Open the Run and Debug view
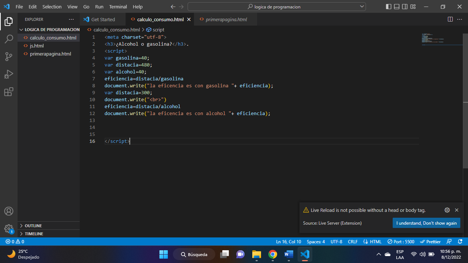 (x=9, y=74)
